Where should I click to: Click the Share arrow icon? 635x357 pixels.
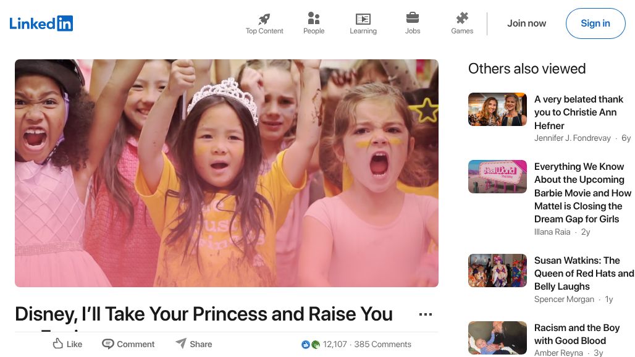(x=181, y=343)
